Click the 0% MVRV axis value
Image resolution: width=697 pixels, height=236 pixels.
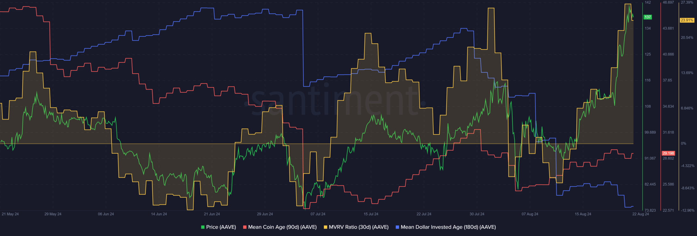click(x=683, y=143)
